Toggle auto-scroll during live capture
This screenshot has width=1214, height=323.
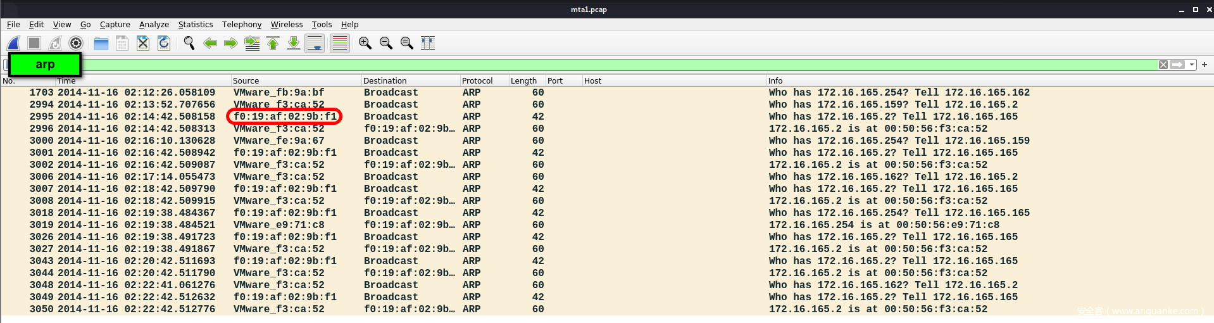[315, 43]
